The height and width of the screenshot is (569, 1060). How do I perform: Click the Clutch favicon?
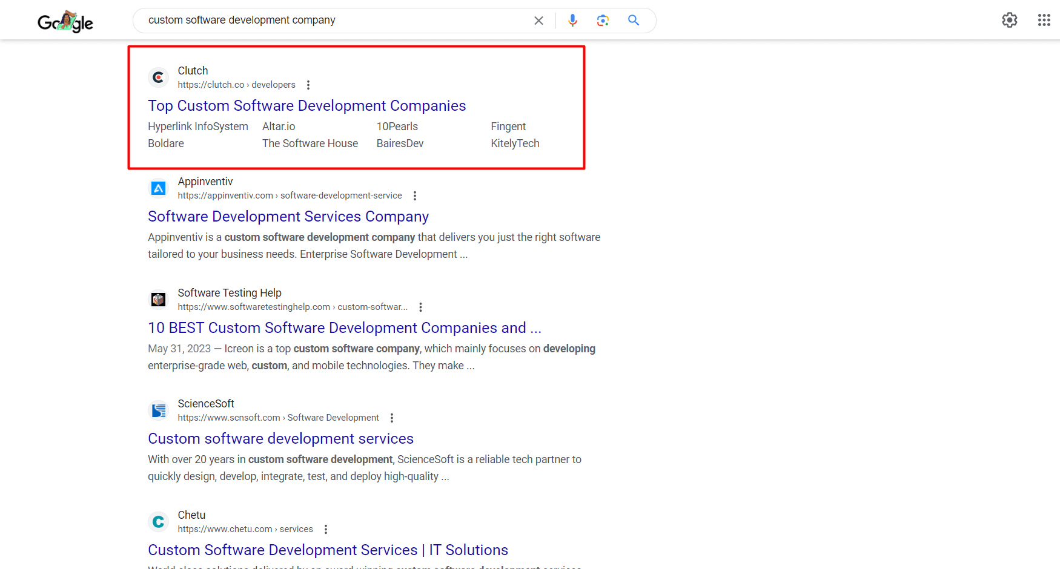(x=159, y=77)
